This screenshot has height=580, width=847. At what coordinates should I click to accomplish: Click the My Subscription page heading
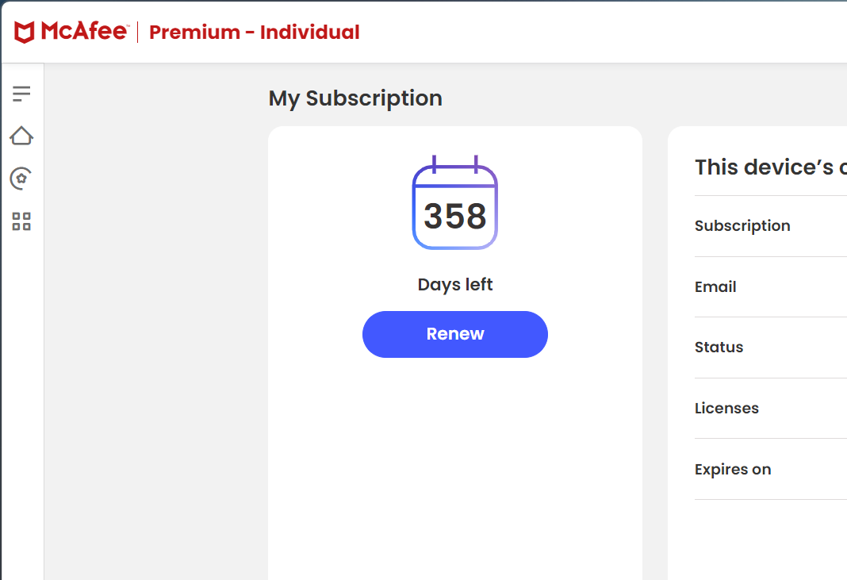point(355,98)
